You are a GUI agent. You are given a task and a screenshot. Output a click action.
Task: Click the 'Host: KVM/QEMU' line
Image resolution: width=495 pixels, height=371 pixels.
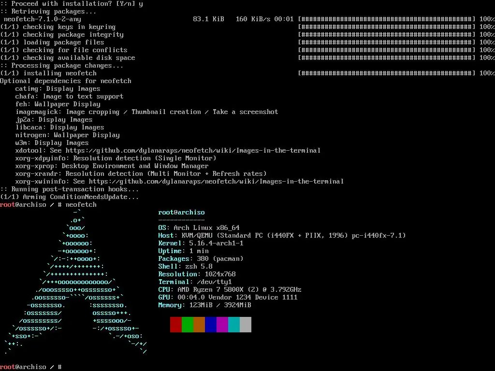click(282, 235)
